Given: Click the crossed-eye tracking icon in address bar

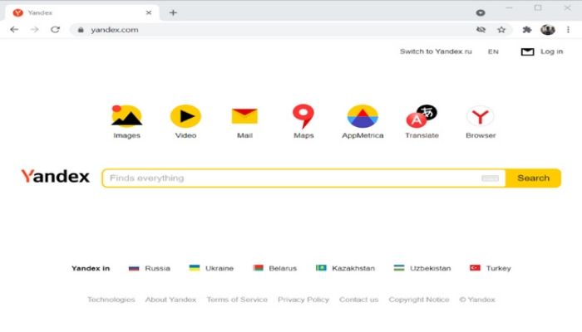Looking at the screenshot, I should [481, 30].
